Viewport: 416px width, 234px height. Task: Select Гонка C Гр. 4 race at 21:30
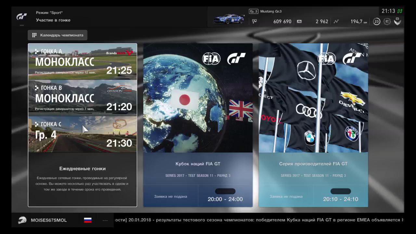pyautogui.click(x=83, y=134)
